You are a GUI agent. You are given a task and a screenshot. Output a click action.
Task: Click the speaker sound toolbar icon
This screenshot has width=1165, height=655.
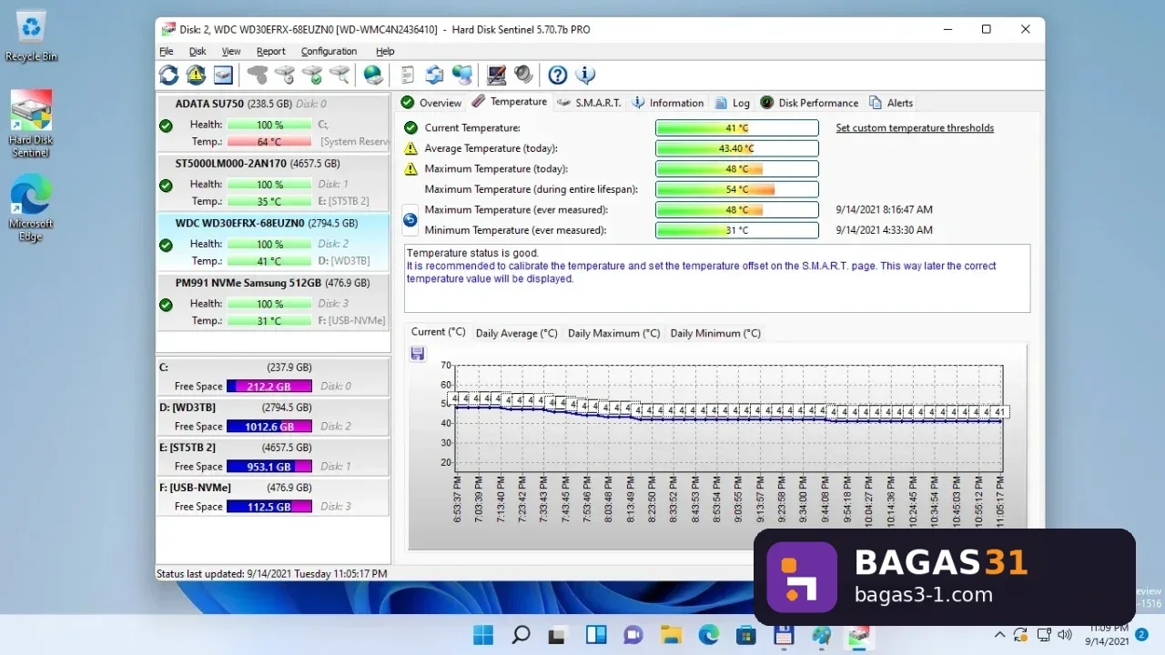523,75
